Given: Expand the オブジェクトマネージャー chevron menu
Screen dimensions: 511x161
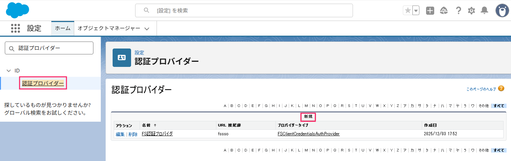Looking at the screenshot, I should tap(147, 29).
